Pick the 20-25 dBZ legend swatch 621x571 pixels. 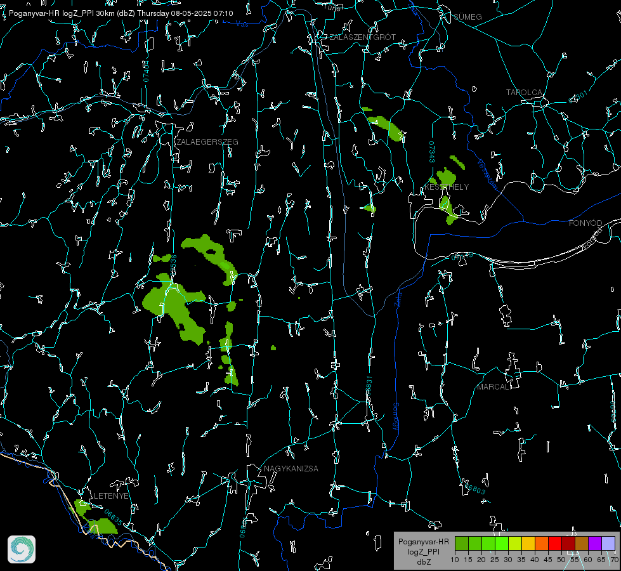click(488, 543)
